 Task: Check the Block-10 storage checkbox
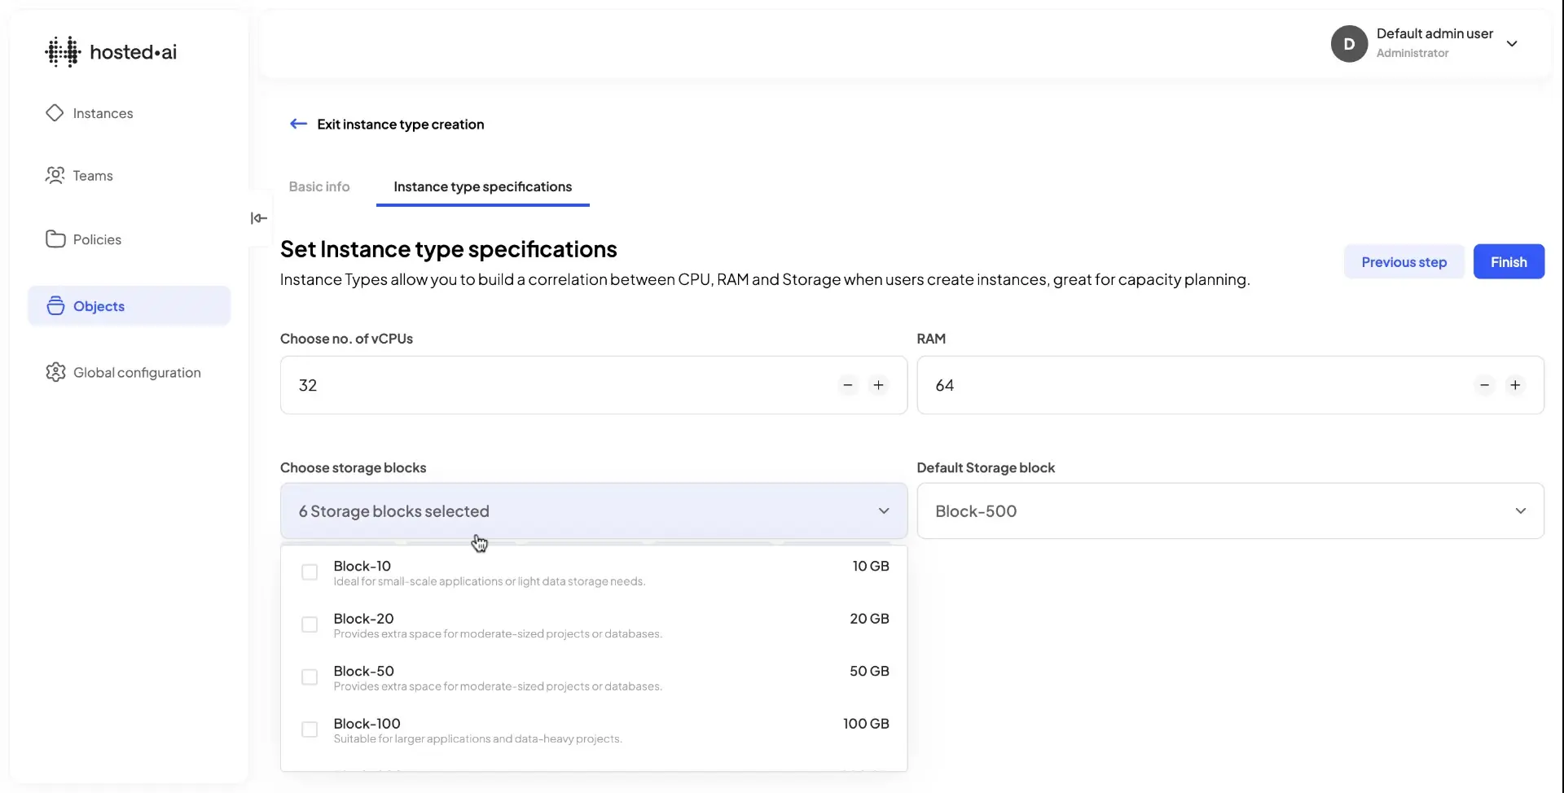(310, 572)
